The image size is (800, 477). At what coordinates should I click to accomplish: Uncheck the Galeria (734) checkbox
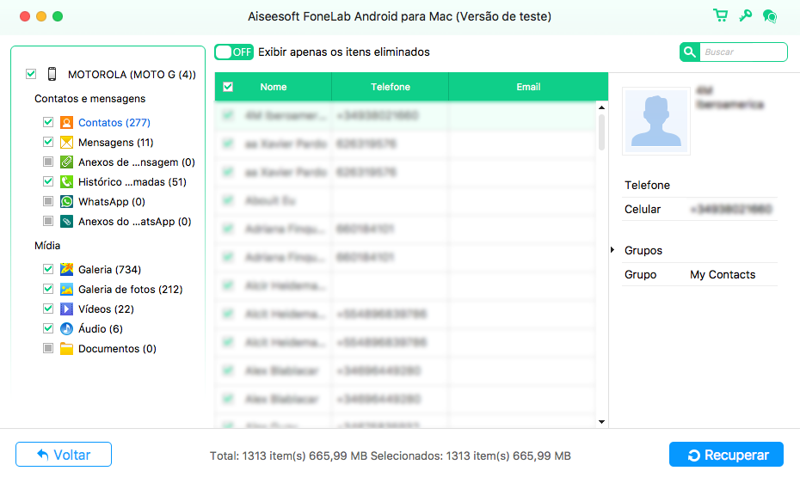[48, 270]
